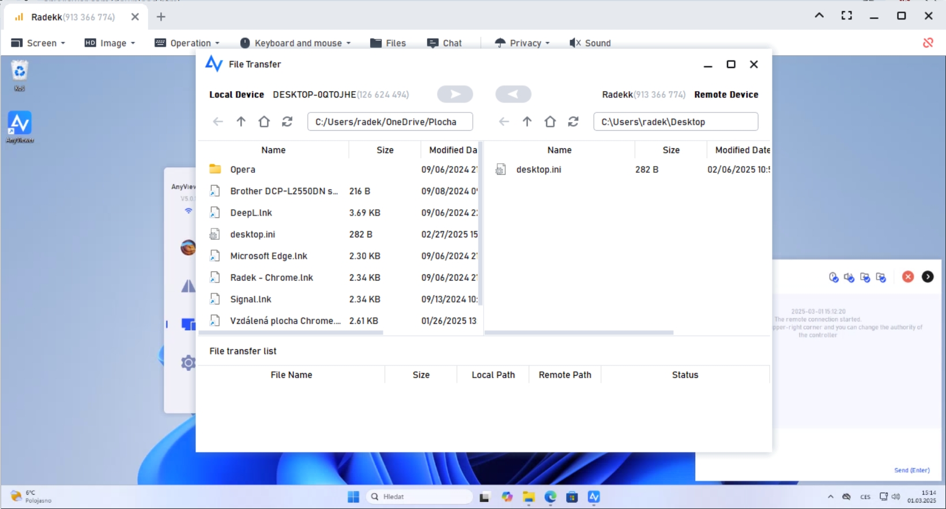The height and width of the screenshot is (509, 946).
Task: Sort local list by Size column
Action: [385, 150]
